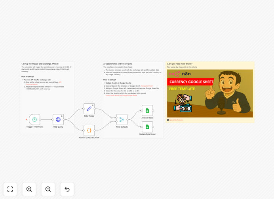Open the Update Rate Sheet node

[x=147, y=127]
